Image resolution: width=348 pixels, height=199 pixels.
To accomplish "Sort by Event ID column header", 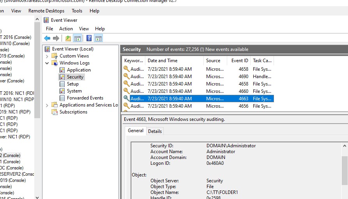I will 239,61.
